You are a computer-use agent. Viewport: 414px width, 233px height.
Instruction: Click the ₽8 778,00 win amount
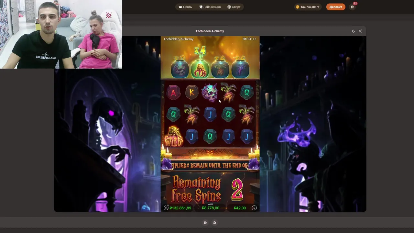coord(211,208)
